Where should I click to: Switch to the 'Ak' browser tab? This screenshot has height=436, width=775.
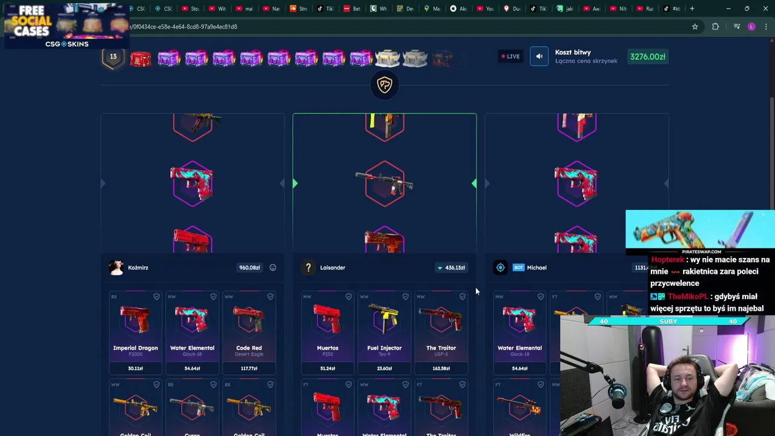pos(459,8)
